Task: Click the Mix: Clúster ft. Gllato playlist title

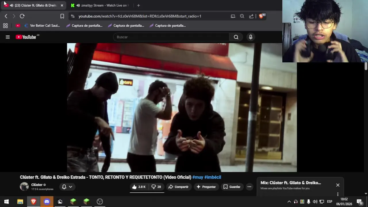Action: pos(291,183)
